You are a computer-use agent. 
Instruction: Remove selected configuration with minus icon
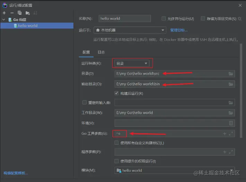12,13
